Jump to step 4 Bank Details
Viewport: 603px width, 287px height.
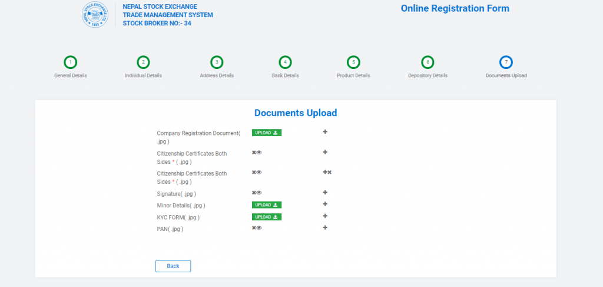[x=285, y=62]
